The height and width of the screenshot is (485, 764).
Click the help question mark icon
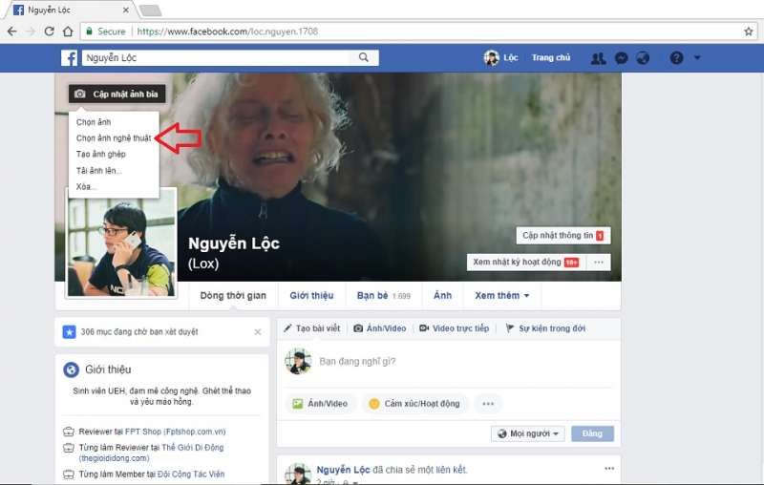[x=676, y=58]
